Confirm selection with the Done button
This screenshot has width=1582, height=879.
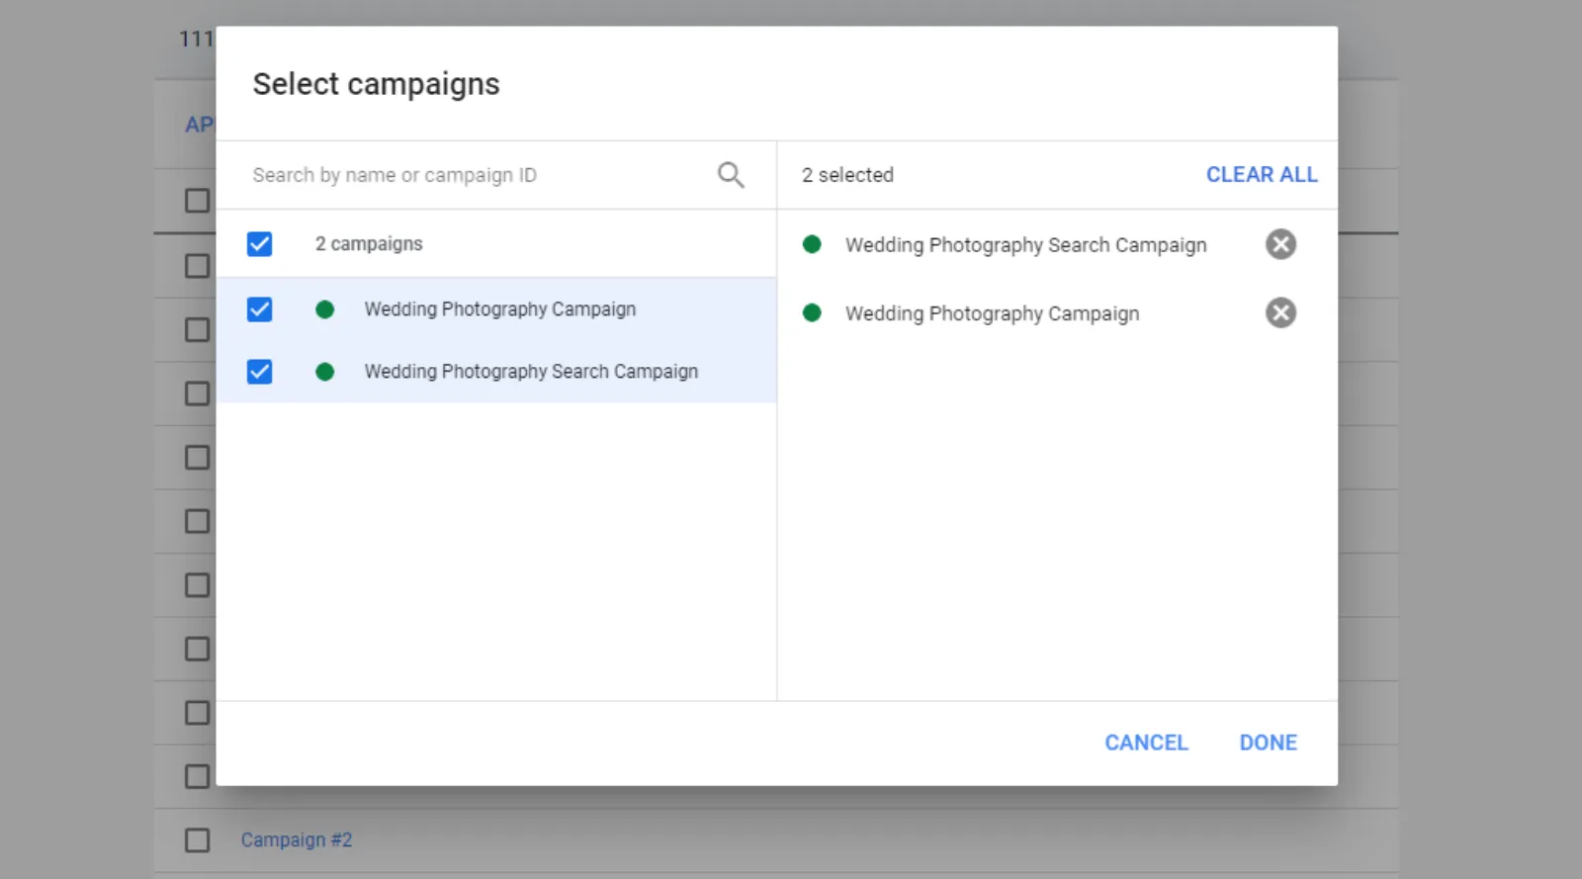click(x=1268, y=743)
